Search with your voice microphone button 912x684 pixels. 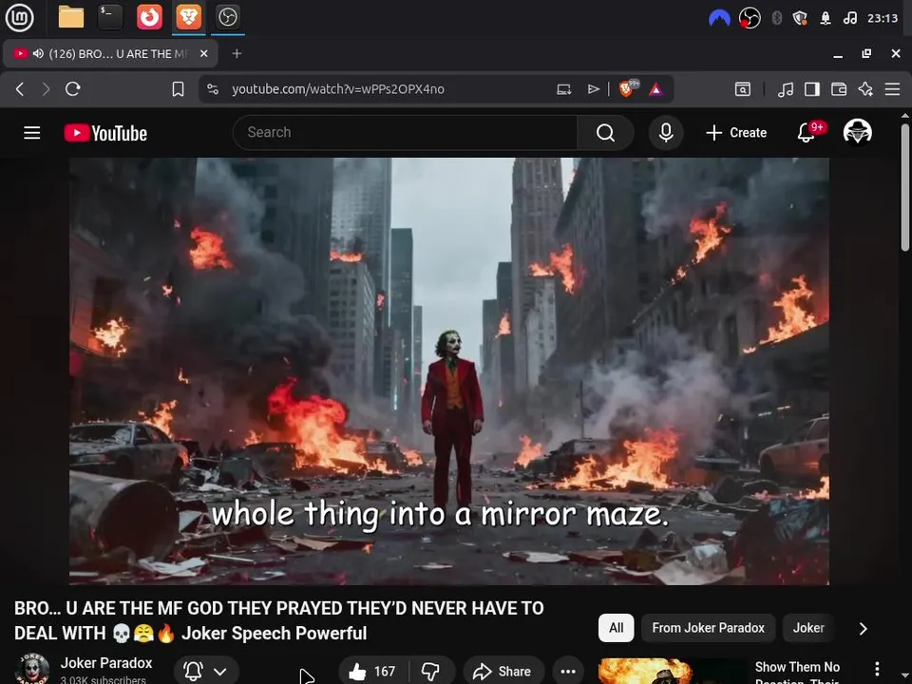tap(666, 133)
